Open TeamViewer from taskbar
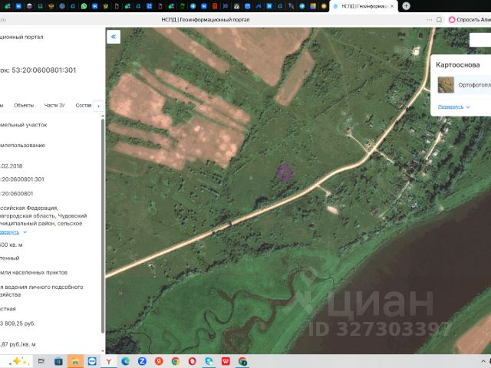 click(92, 361)
